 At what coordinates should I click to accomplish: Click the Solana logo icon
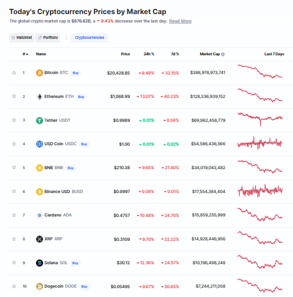pos(40,263)
